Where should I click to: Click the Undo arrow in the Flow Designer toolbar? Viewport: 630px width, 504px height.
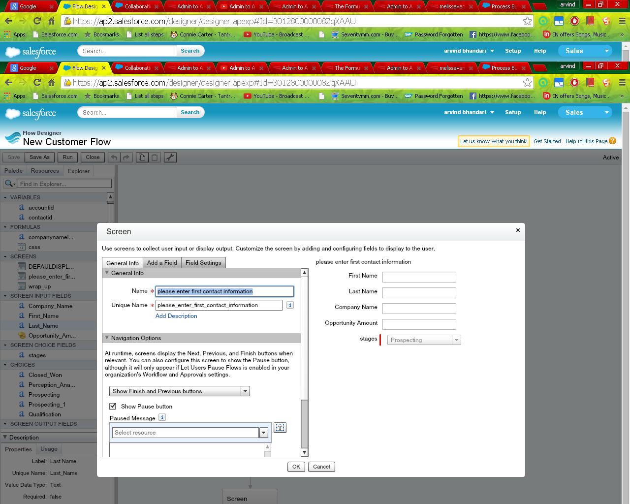[114, 157]
